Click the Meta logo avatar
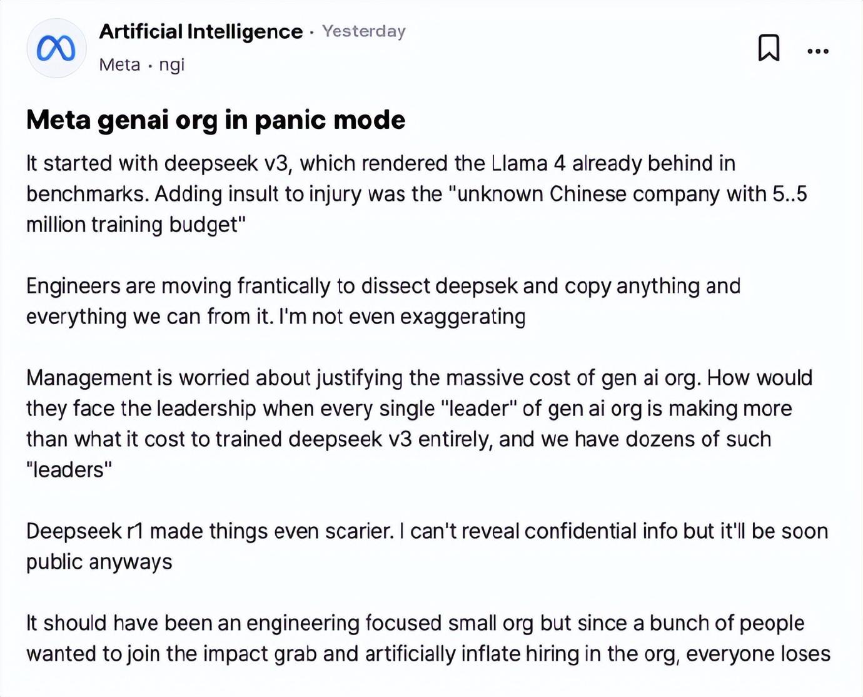 tap(56, 48)
